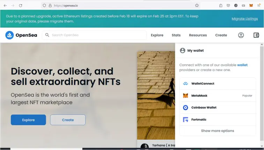264x150 pixels.
Task: Click the blue Explore button
Action: point(28,120)
